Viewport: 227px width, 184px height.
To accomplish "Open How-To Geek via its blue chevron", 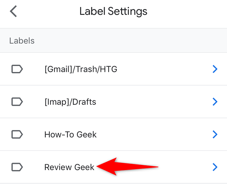I will click(x=215, y=134).
